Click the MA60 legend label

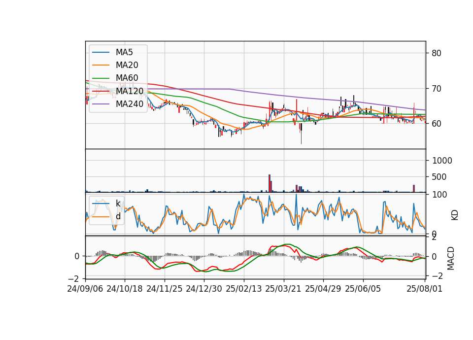(x=127, y=78)
